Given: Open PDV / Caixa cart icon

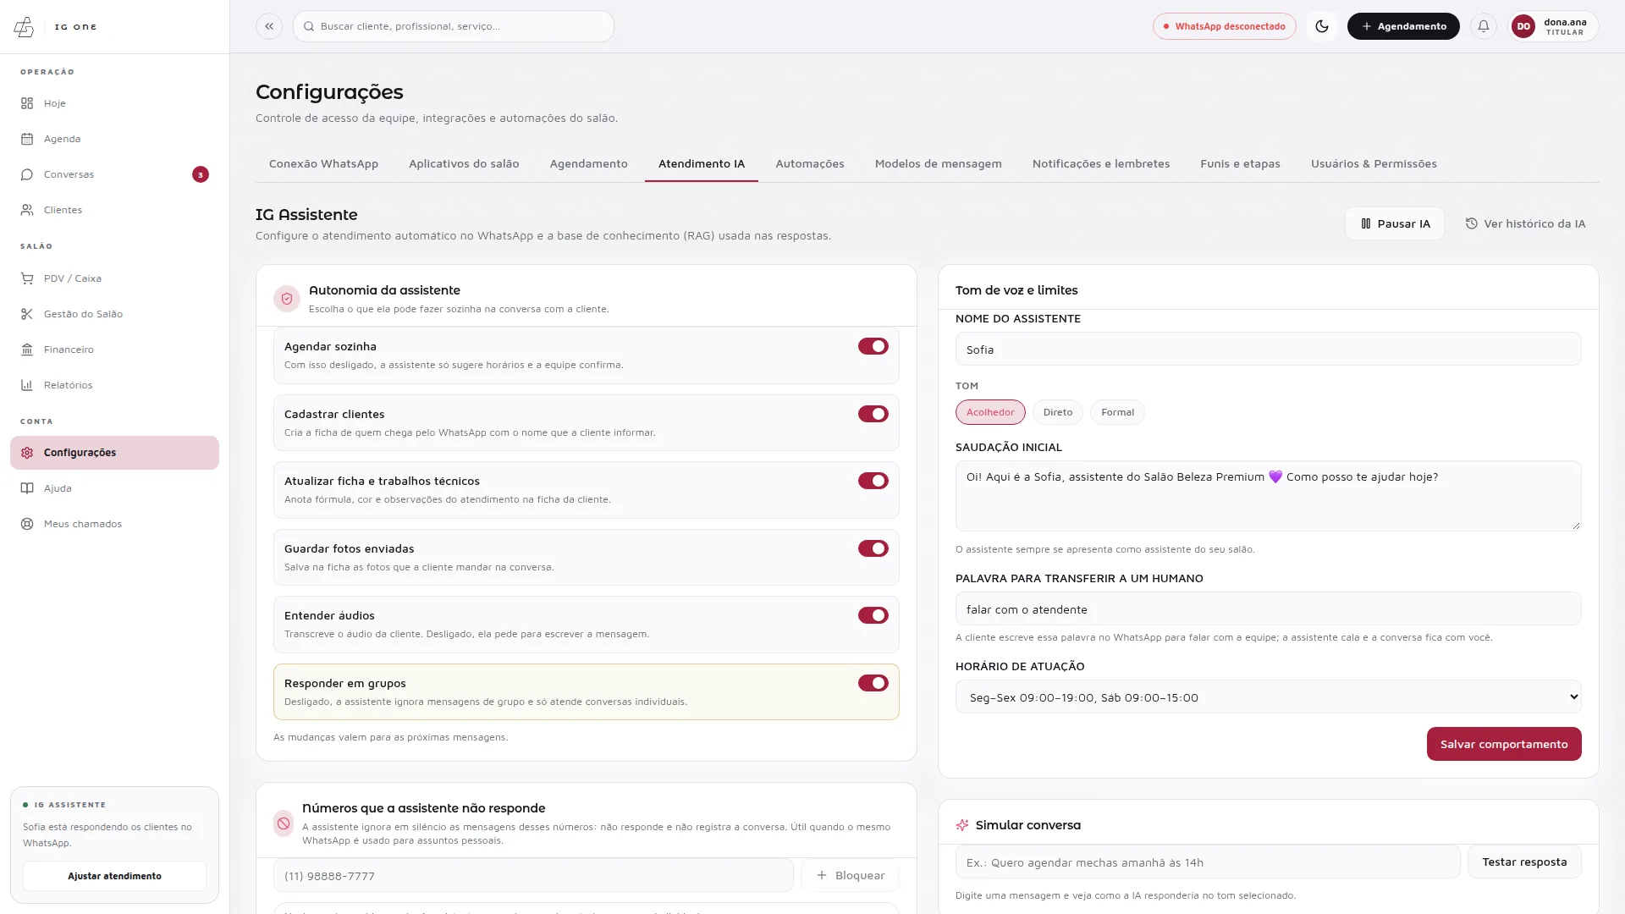Looking at the screenshot, I should coord(27,278).
